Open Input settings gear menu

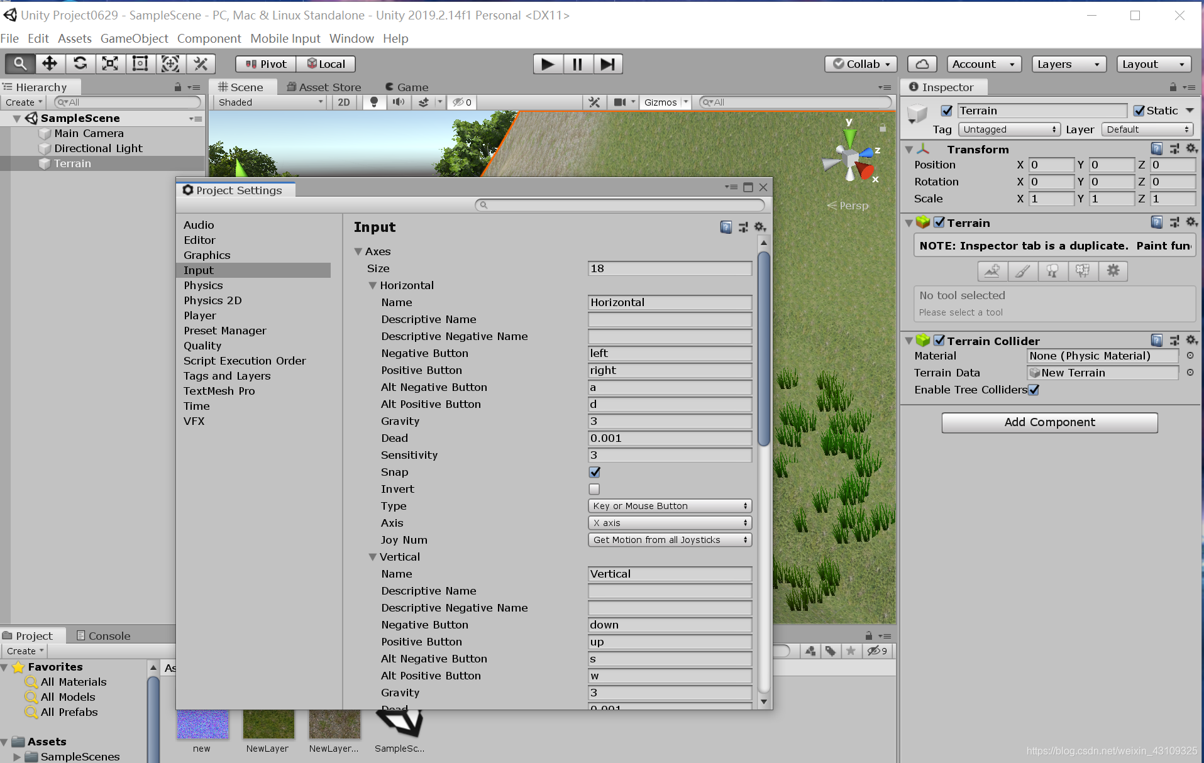point(760,227)
